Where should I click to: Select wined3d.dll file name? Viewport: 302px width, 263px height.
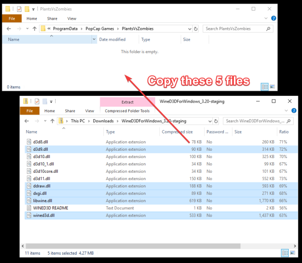click(44, 215)
